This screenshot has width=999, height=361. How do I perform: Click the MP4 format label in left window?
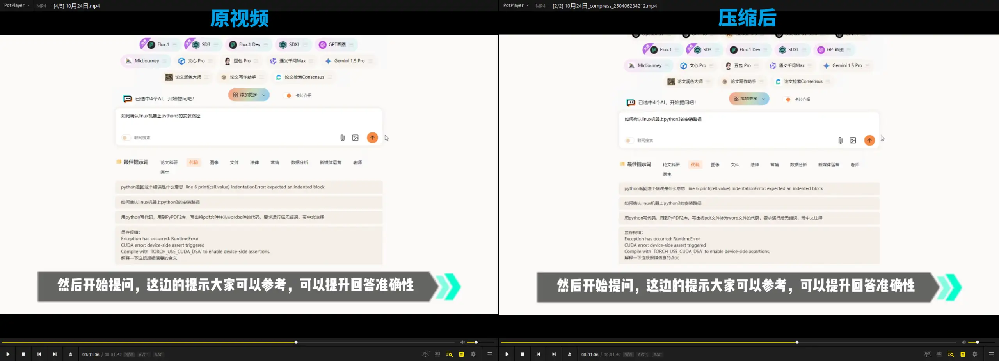coord(41,6)
